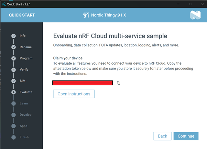207x149 pixels.
Task: Click the Onboarding, data collection description line
Action: pyautogui.click(x=116, y=45)
